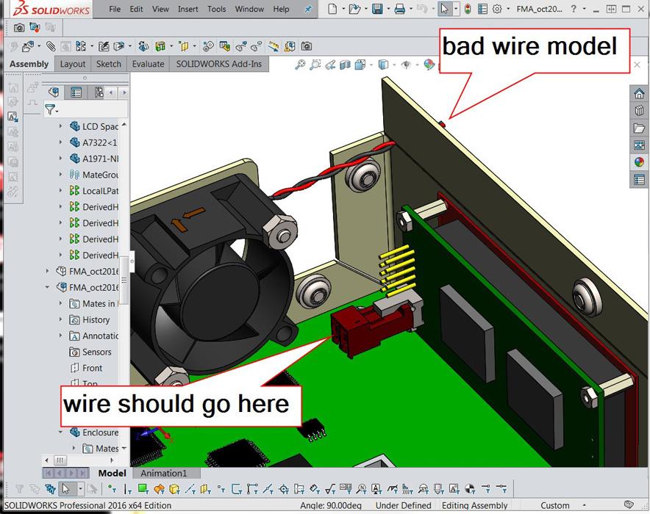Switch to the Sketch tab
Viewport: 650px width, 514px height.
(109, 64)
